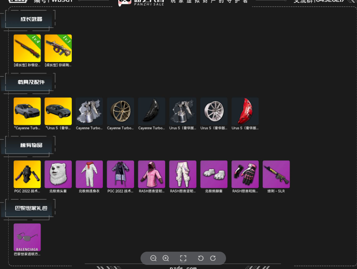Image resolution: width=357 pixels, height=269 pixels.
Task: Click the zoom out magnifier icon
Action: 153,258
